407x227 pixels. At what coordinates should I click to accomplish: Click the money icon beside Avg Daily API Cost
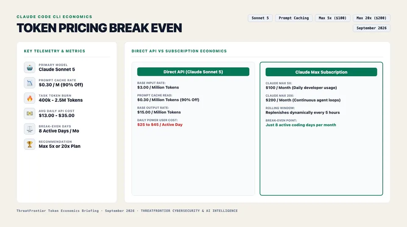pos(30,113)
